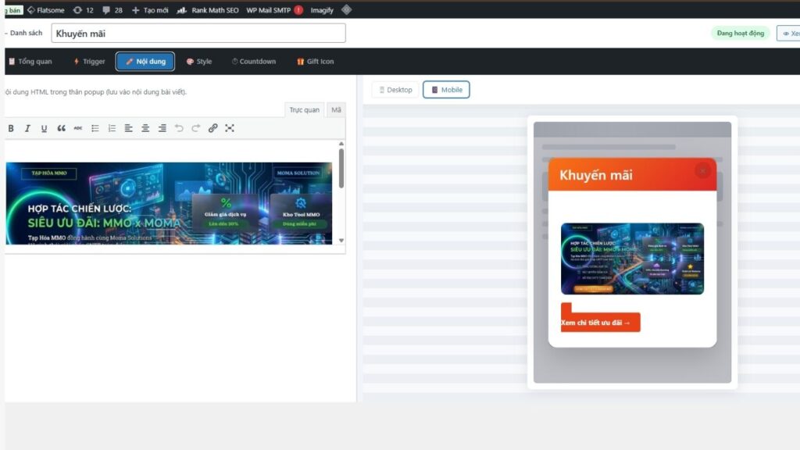
Task: Align text left
Action: (x=129, y=128)
